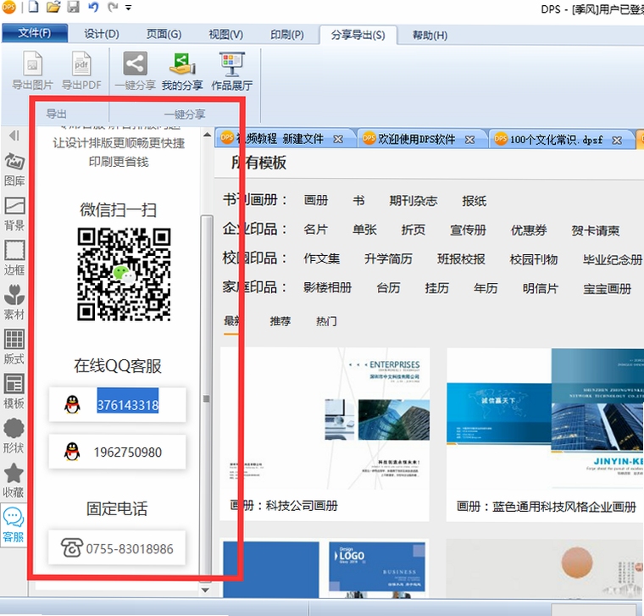The height and width of the screenshot is (616, 644).
Task: Close the 新建文件 document tab
Action: click(x=338, y=140)
